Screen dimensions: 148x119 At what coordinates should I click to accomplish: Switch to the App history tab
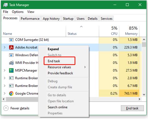(x=51, y=19)
